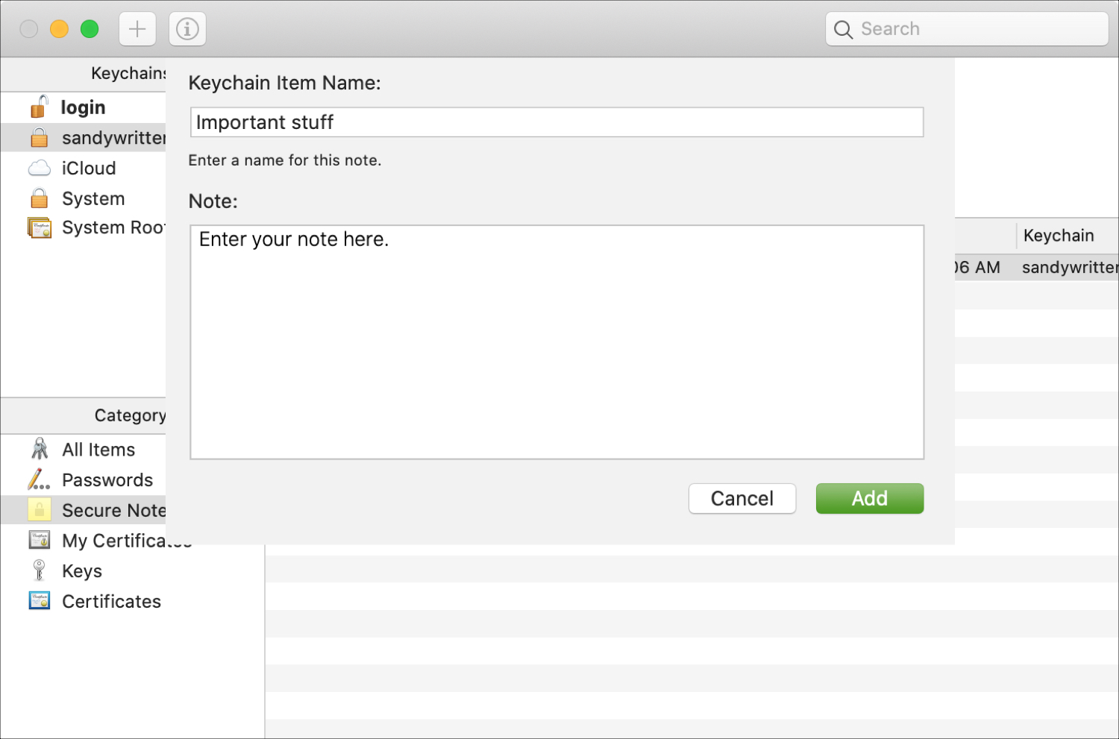Select the unlocked padlock icon beside login
This screenshot has height=739, width=1119.
coord(40,107)
